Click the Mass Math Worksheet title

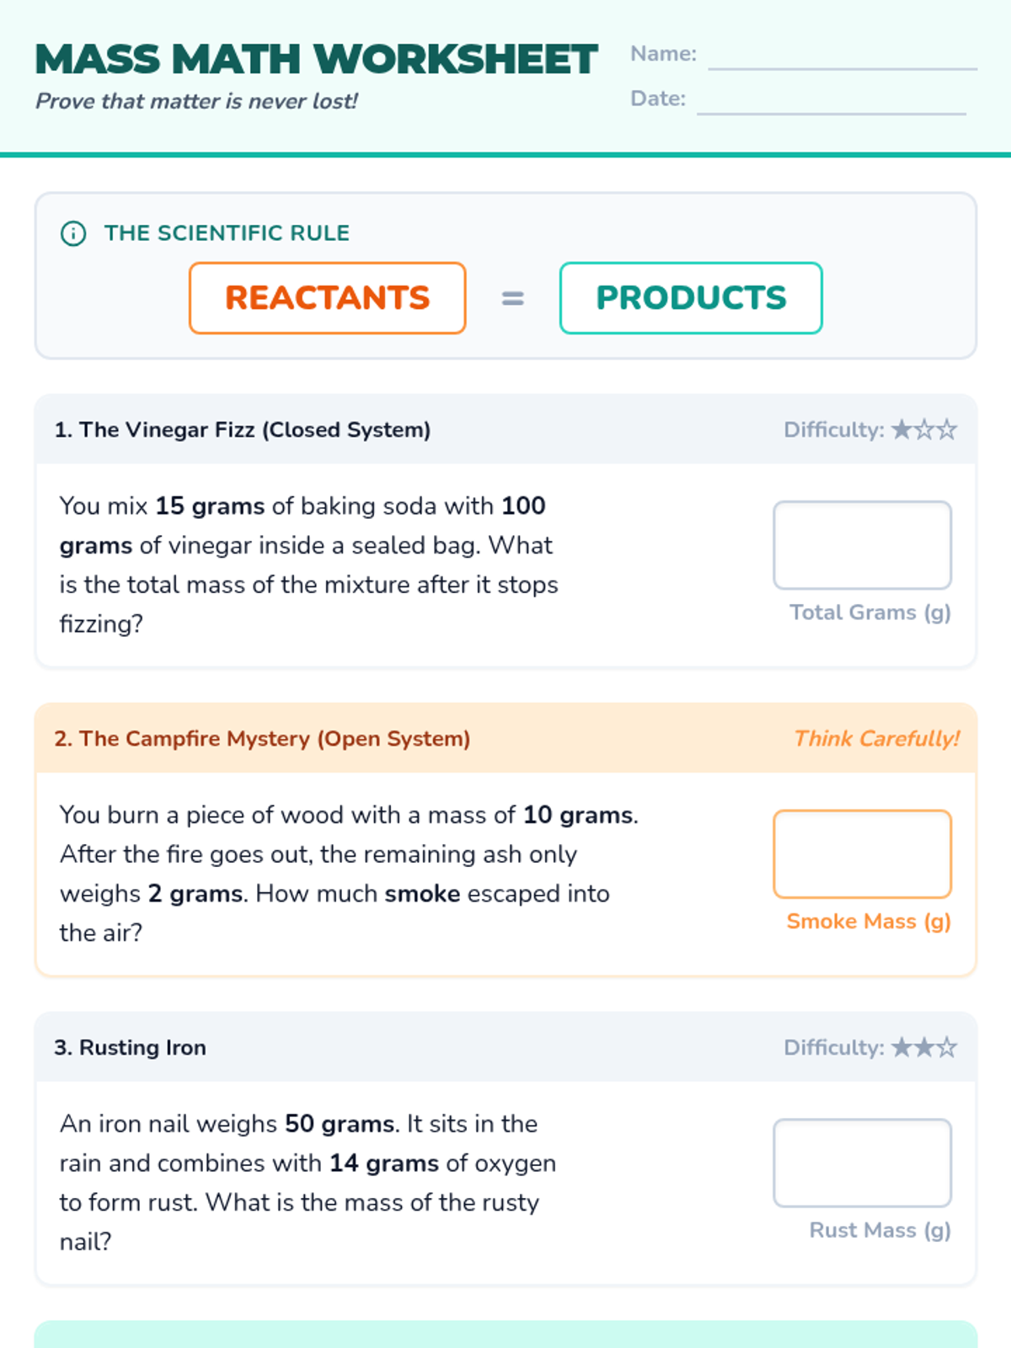coord(316,60)
